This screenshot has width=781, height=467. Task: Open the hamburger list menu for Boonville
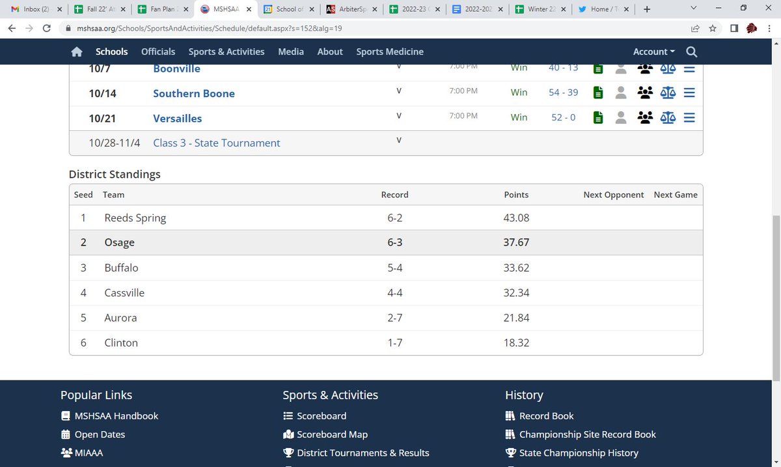pyautogui.click(x=689, y=68)
